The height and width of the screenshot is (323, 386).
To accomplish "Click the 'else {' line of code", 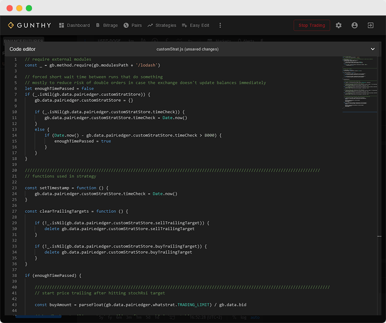I will coord(42,129).
